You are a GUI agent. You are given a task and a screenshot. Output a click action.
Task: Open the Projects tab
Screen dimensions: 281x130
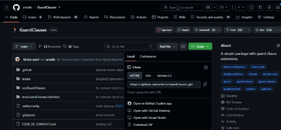point(160,17)
